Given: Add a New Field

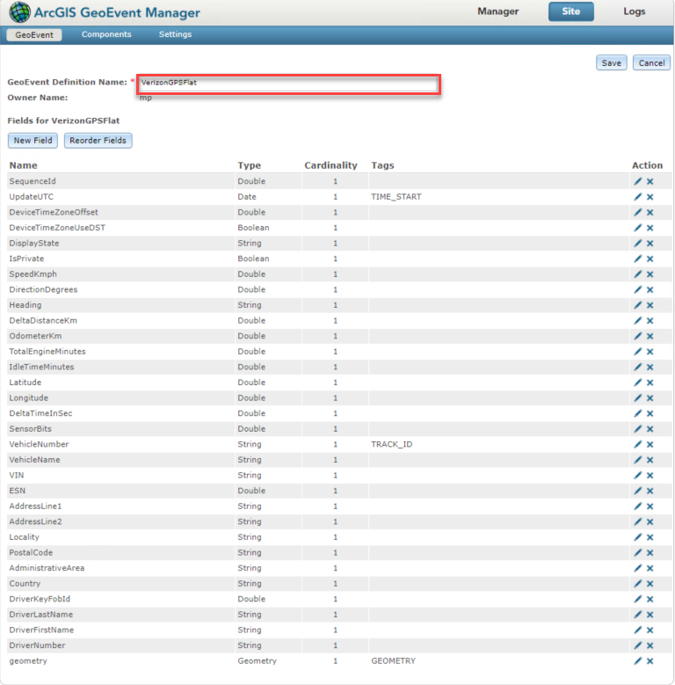Looking at the screenshot, I should pos(33,140).
